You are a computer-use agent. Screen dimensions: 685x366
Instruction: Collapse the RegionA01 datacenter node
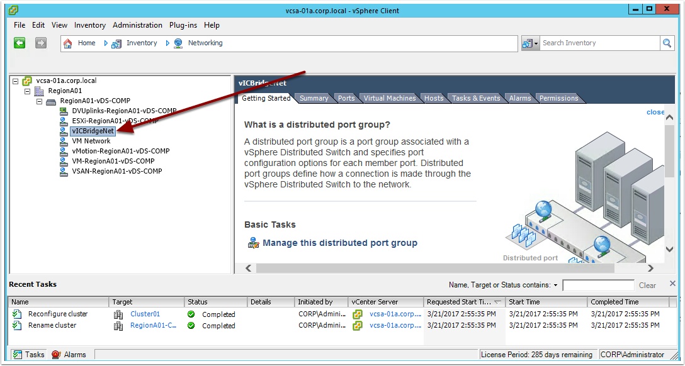point(28,91)
